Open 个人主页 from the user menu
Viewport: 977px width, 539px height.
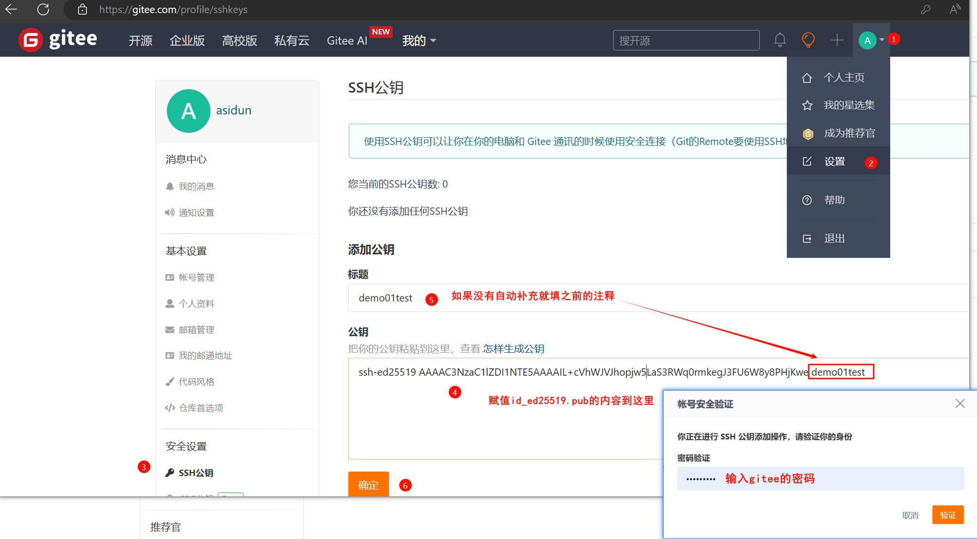pyautogui.click(x=844, y=78)
